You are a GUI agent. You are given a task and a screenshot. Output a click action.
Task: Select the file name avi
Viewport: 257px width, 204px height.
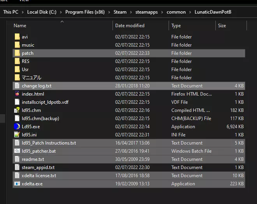[x=25, y=37]
